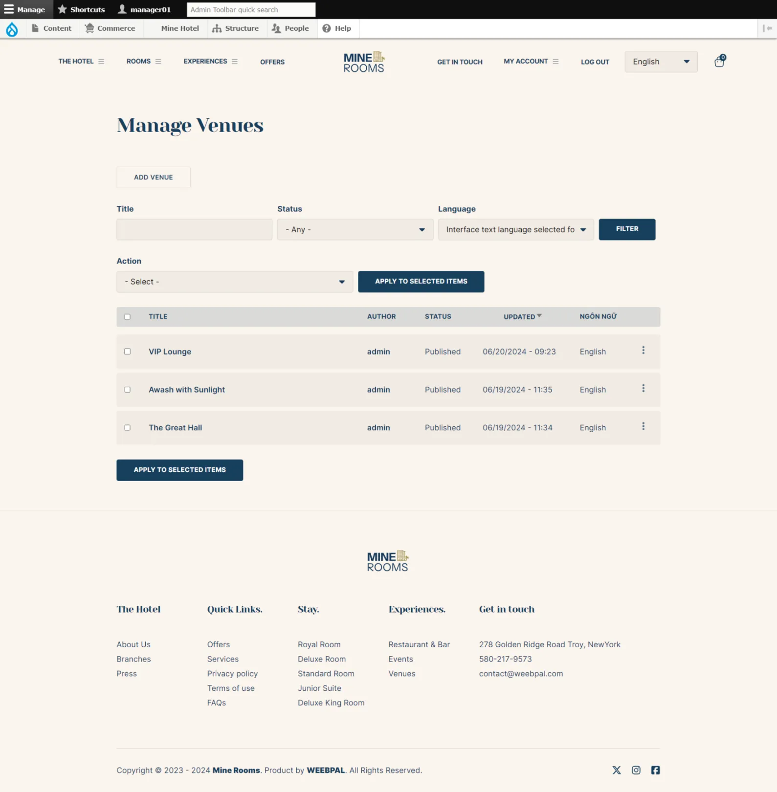Expand the Experiences submenu icon
Screen dimensions: 777x792
tap(235, 62)
